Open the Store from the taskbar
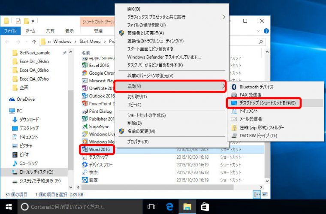This screenshot has width=326, height=214. 205,207
